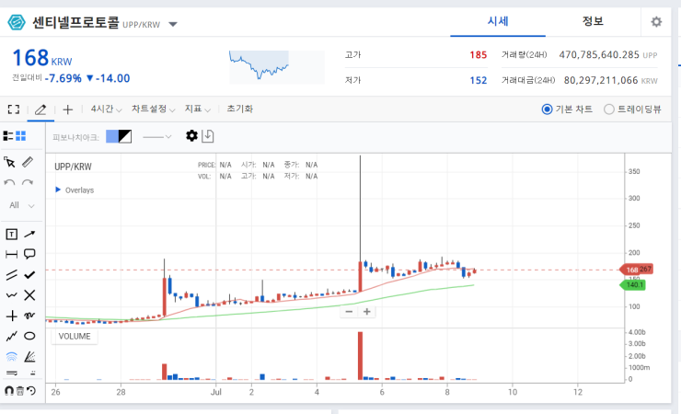681x414 pixels.
Task: Select the zigzag Elliott wave tool
Action: pyautogui.click(x=11, y=337)
